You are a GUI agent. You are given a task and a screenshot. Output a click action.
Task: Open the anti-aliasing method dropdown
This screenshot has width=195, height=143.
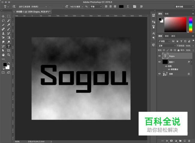point(96,7)
